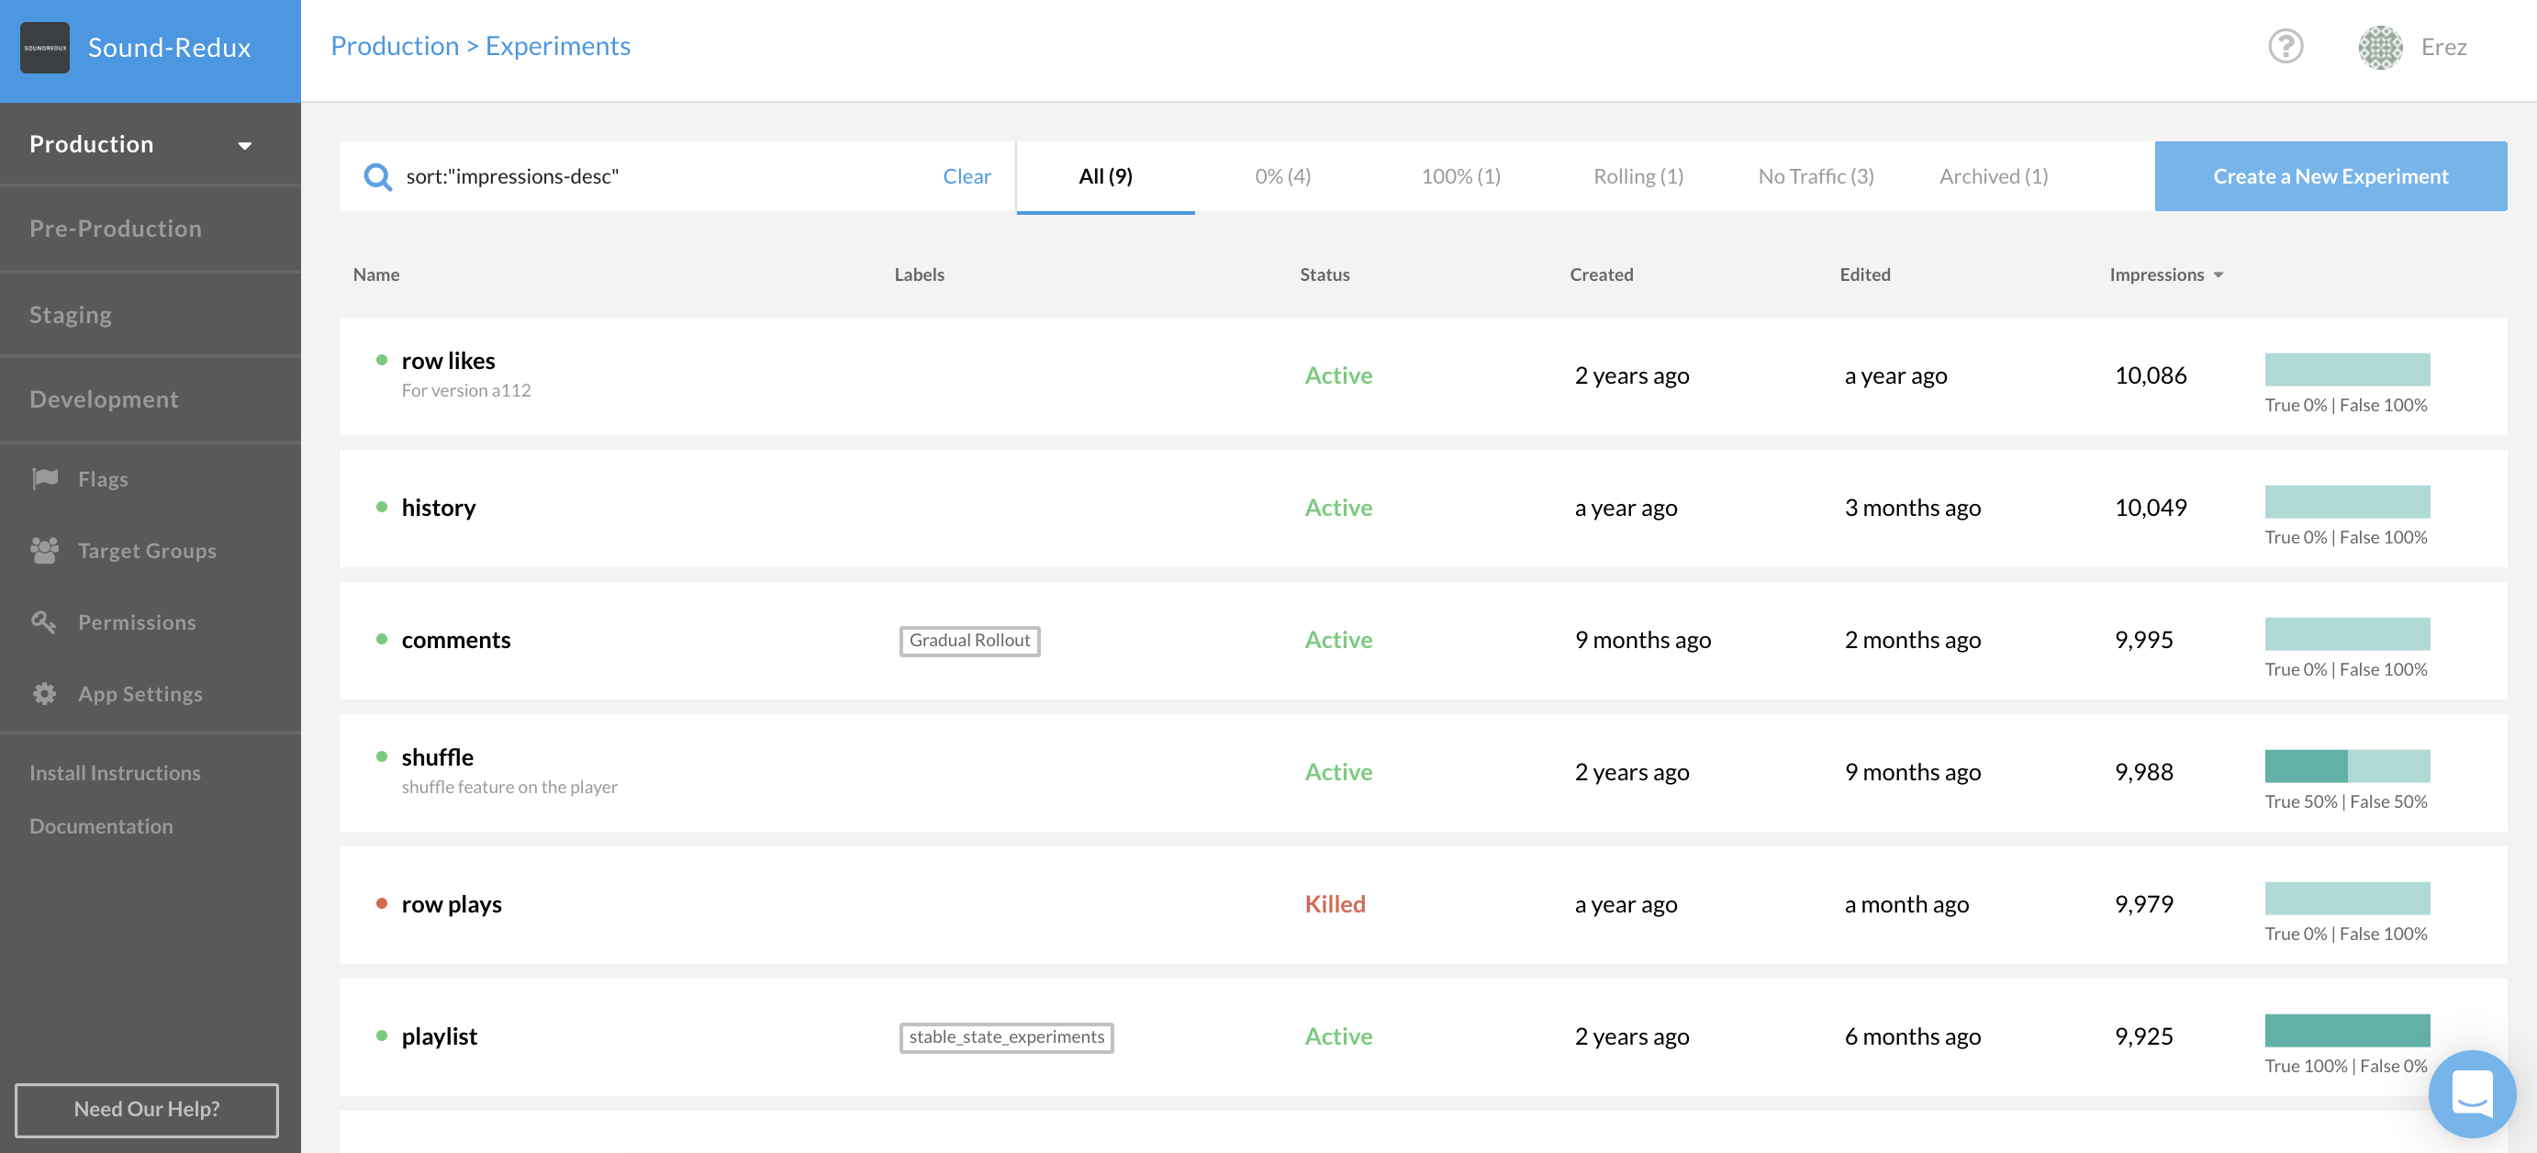The image size is (2537, 1153).
Task: Click the Target Groups people icon
Action: [x=44, y=551]
